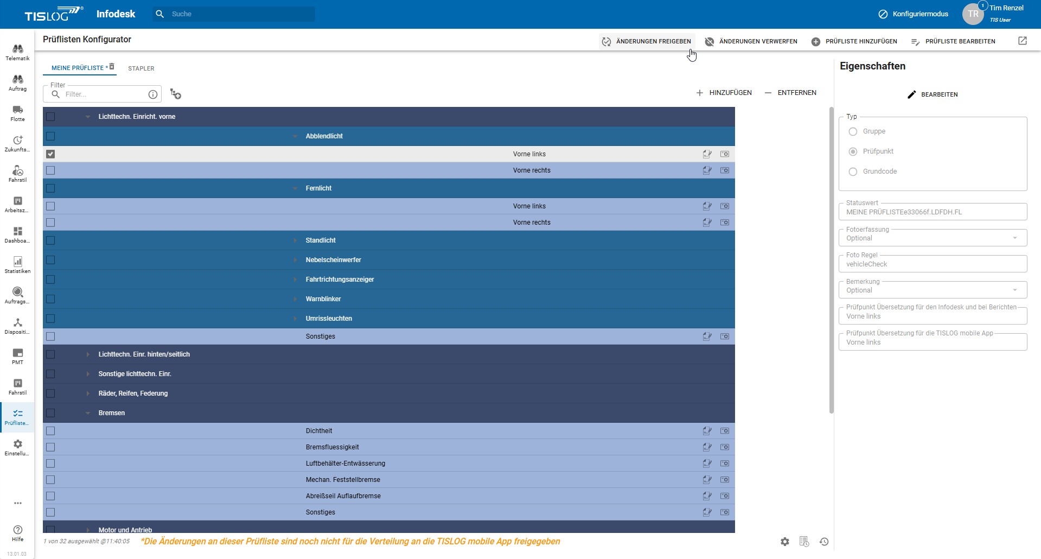Click Konfiguriermodus icon in header
Viewport: 1041px width, 559px height.
(883, 14)
